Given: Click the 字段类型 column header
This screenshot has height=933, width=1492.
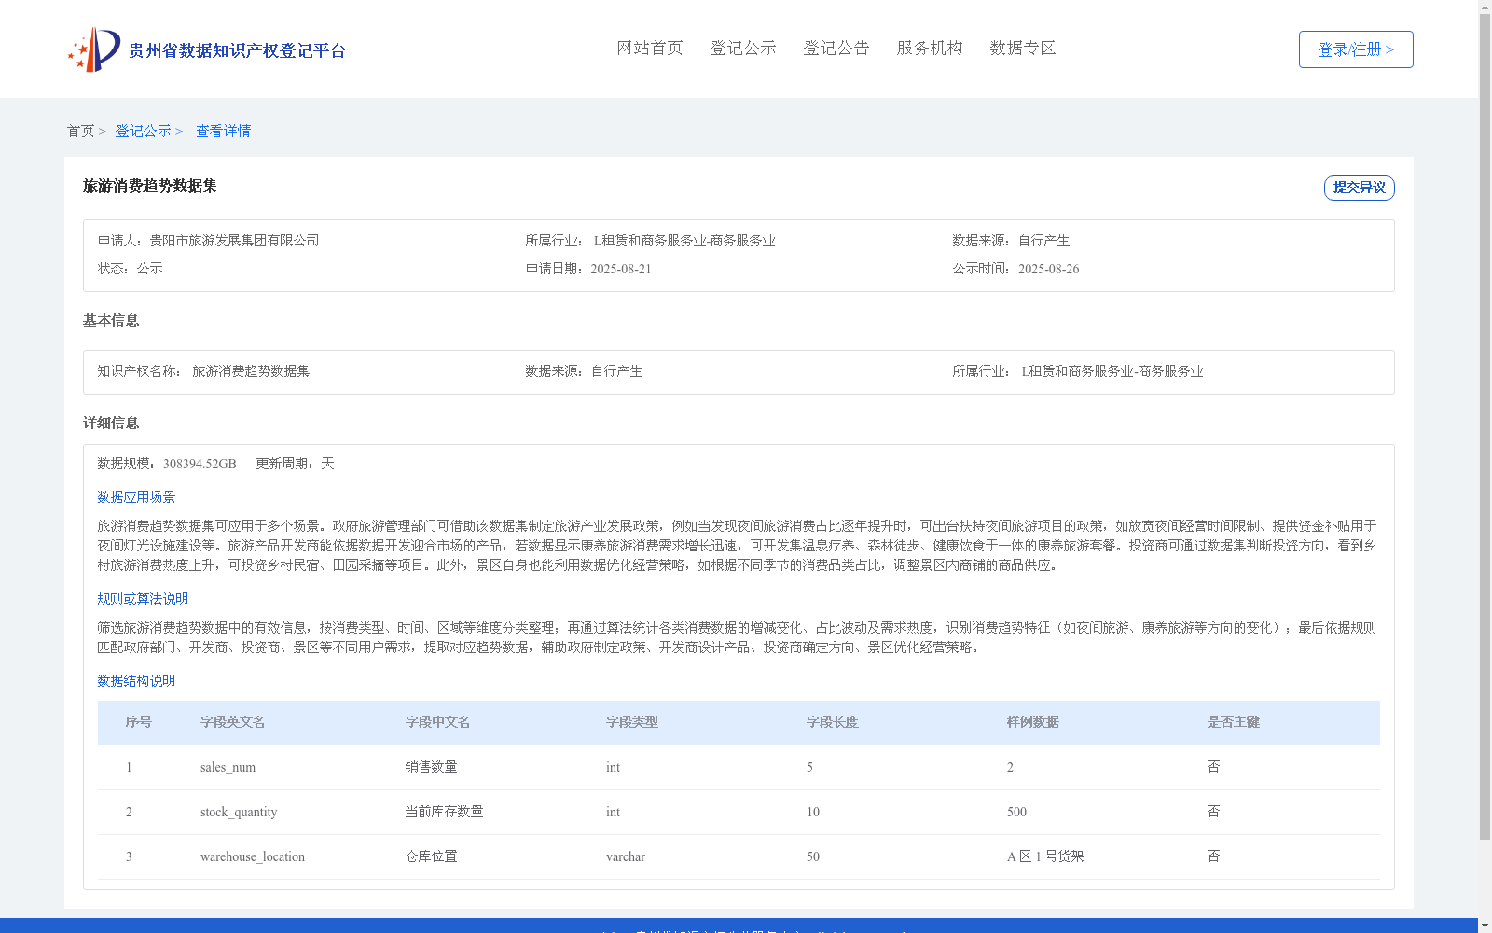Looking at the screenshot, I should (x=631, y=722).
